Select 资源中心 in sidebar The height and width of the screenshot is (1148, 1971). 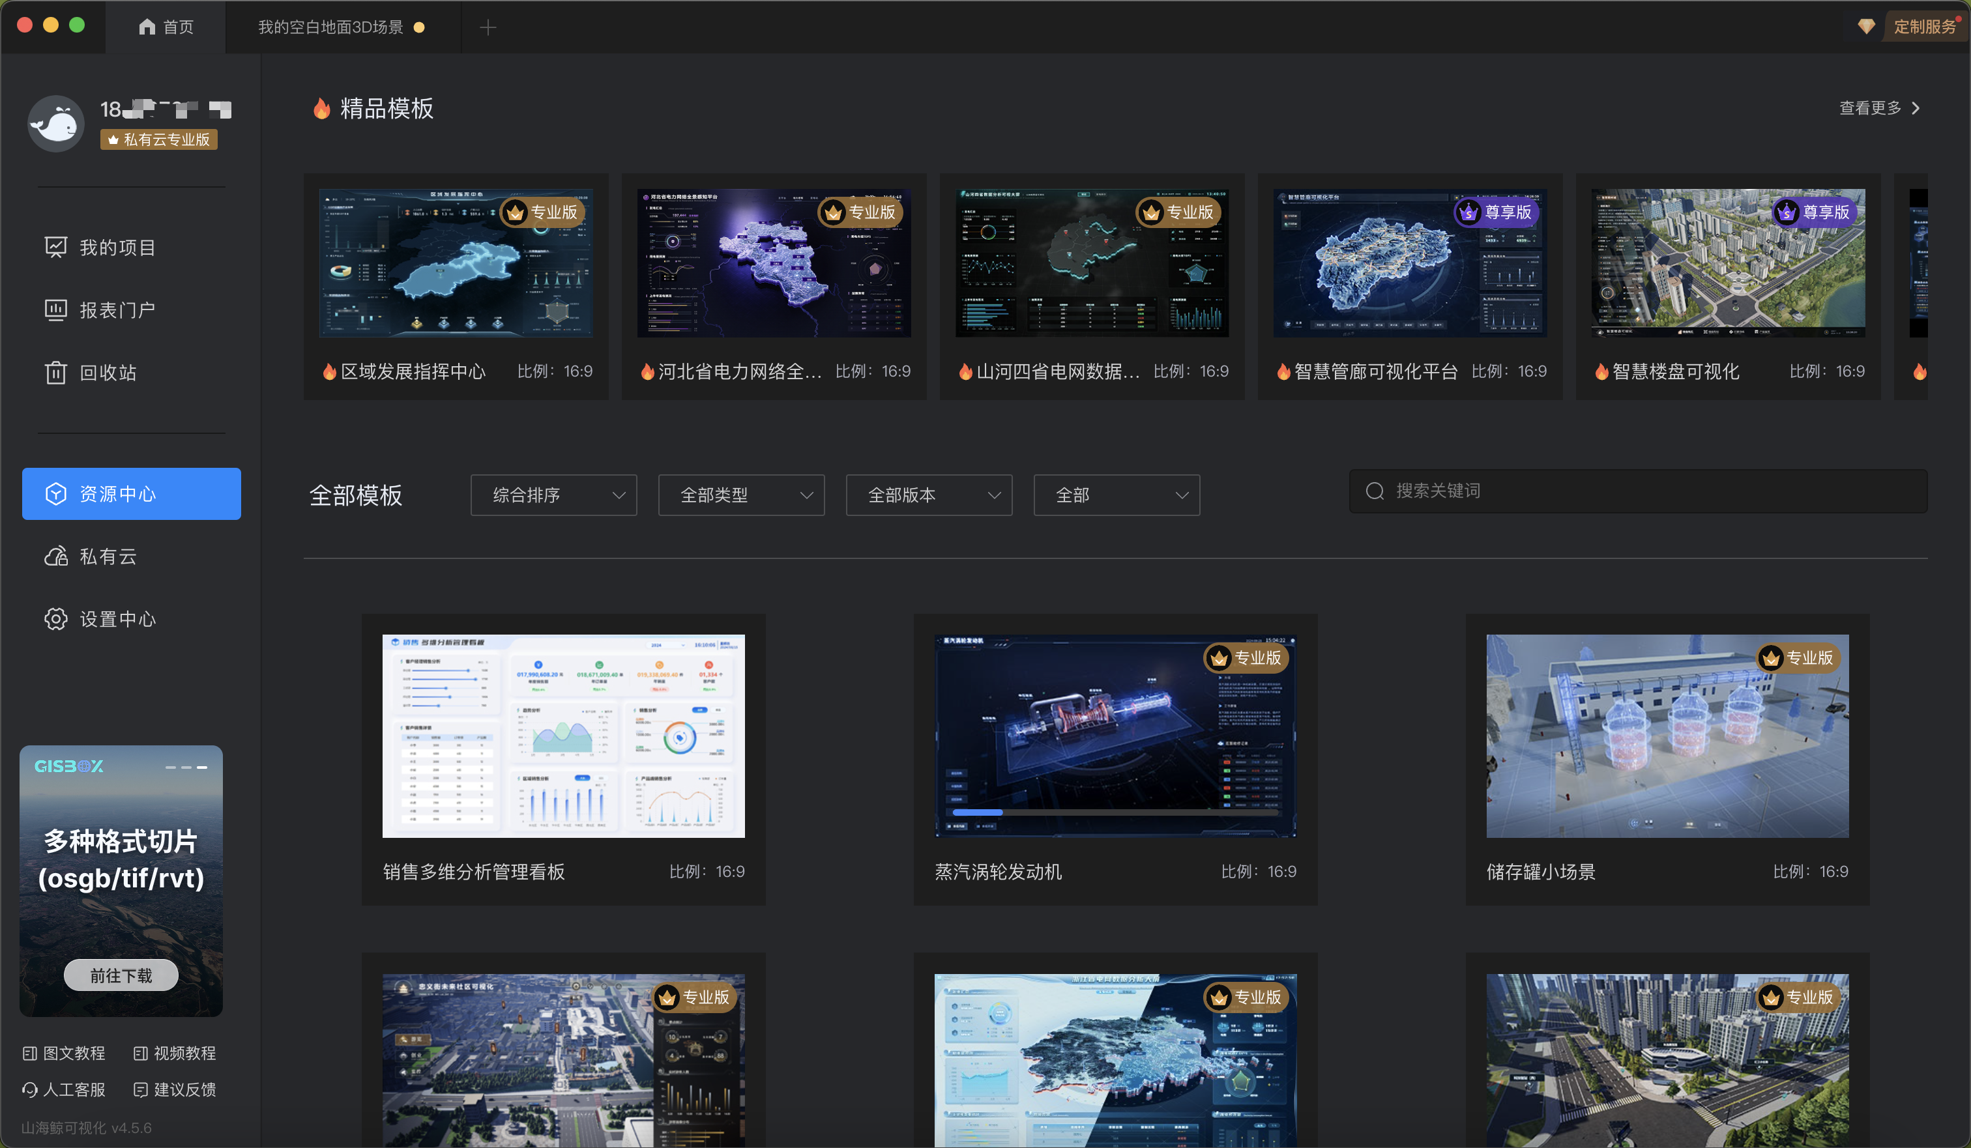click(132, 493)
